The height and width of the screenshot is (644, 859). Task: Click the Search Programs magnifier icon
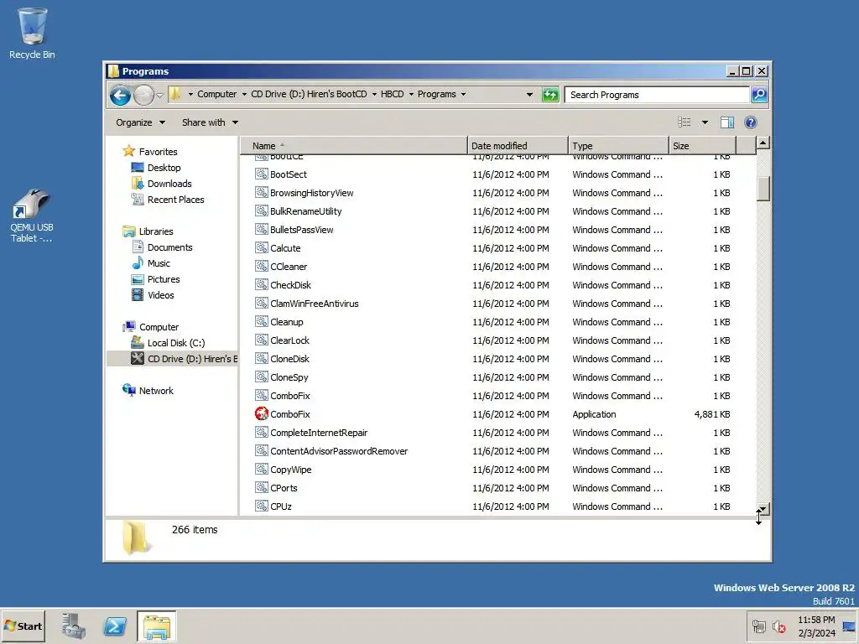click(758, 95)
